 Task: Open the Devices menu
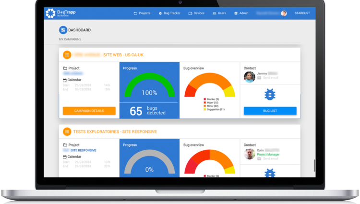pos(196,13)
